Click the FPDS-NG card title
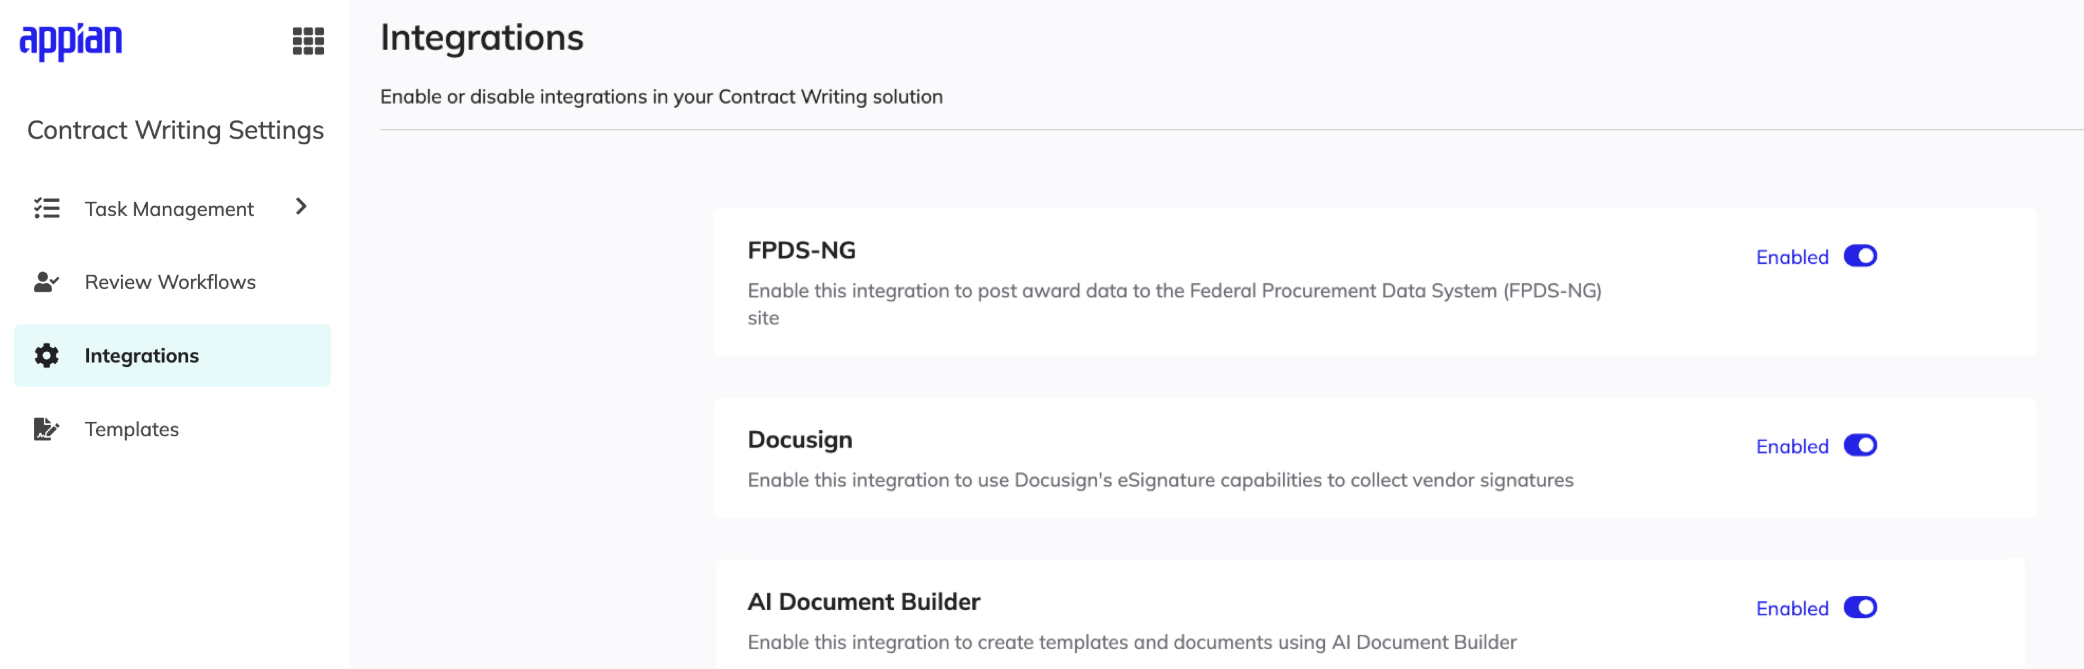2084x669 pixels. click(x=801, y=250)
